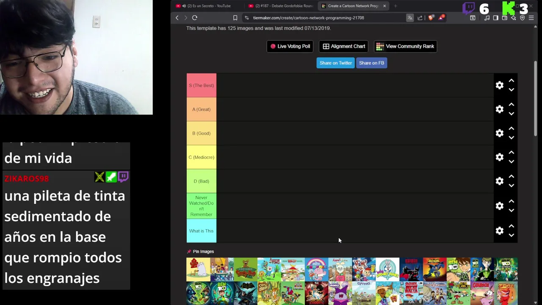This screenshot has width=542, height=305.
Task: Select the yellow C (Mediocre) label
Action: click(202, 157)
